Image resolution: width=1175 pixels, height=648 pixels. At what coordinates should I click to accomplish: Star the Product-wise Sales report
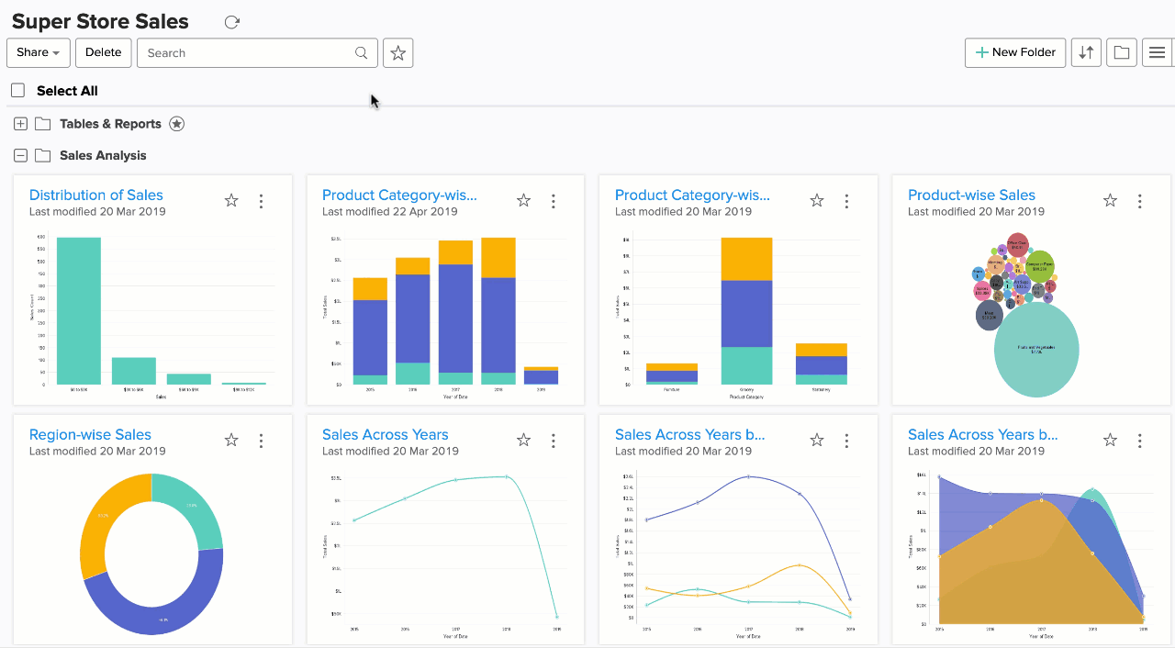[x=1110, y=201]
